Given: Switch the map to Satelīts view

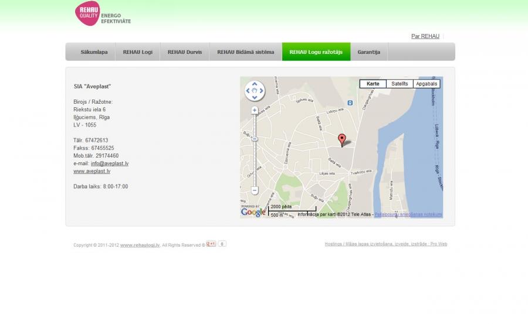Looking at the screenshot, I should tap(400, 84).
